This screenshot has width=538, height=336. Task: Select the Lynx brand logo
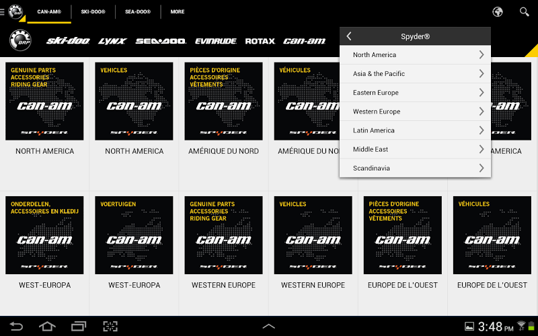[x=112, y=41]
